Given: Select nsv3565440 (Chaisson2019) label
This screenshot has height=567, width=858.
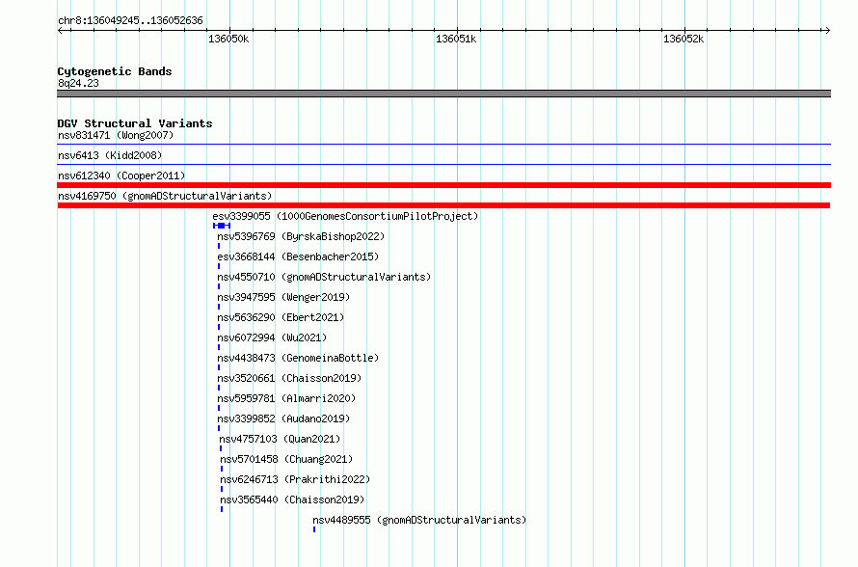Looking at the screenshot, I should [292, 499].
